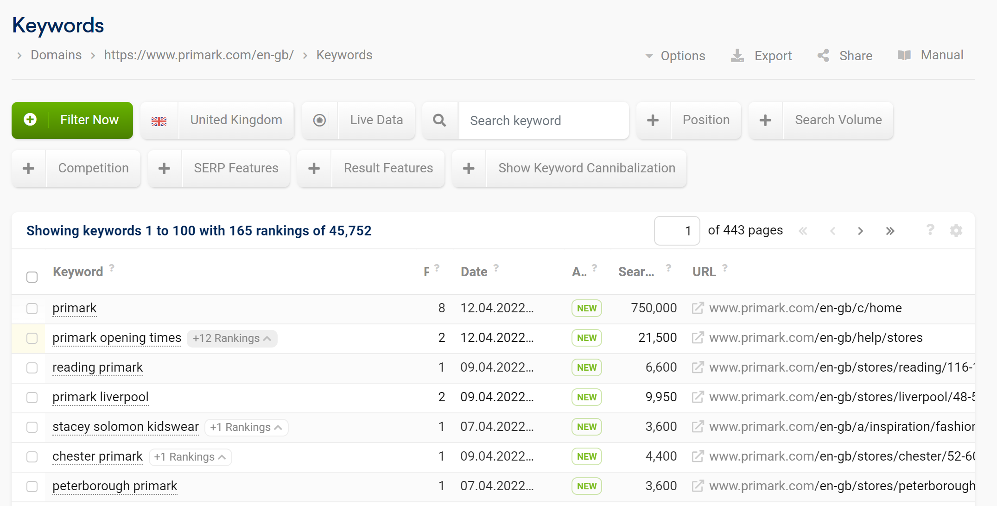This screenshot has height=506, width=997.
Task: Click the Live Data radio icon
Action: (319, 120)
